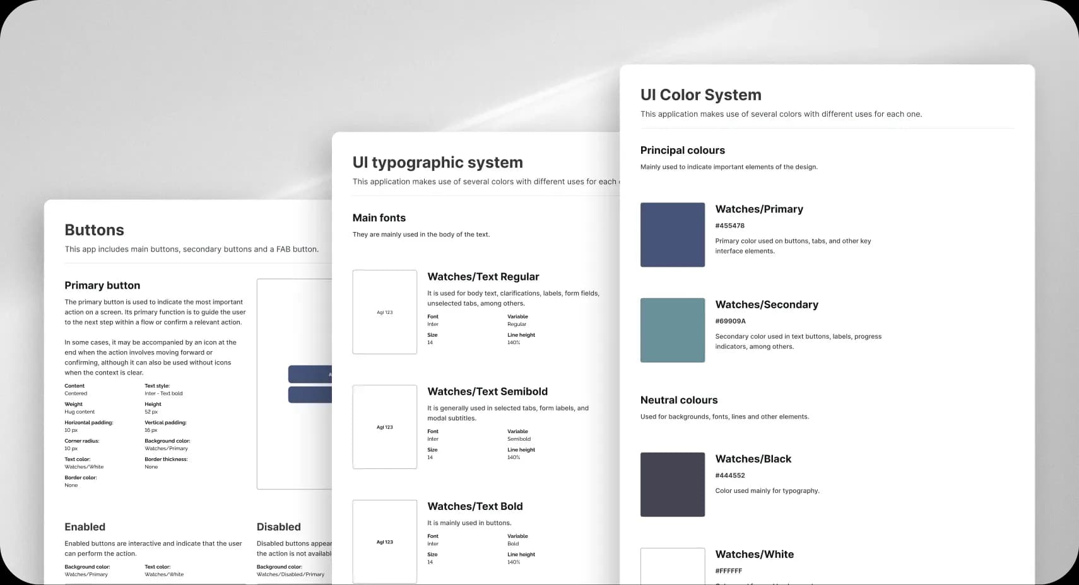Click 'Used for backgrounds, fonts, lines' description
The width and height of the screenshot is (1079, 585).
coord(724,417)
